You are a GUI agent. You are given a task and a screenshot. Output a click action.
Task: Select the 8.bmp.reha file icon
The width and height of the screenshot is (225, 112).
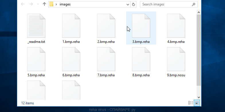[x=141, y=59]
